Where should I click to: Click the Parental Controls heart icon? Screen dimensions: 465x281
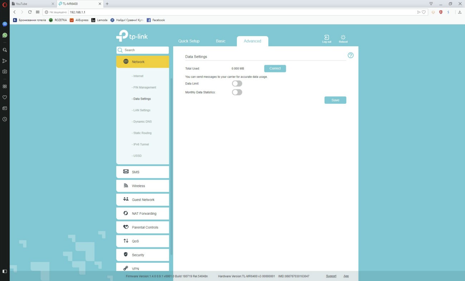pos(126,227)
